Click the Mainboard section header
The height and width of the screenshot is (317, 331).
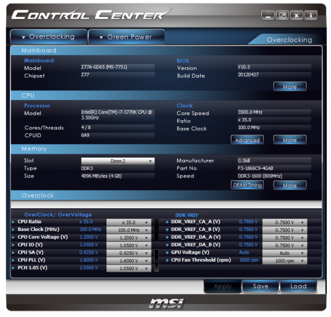pos(166,50)
